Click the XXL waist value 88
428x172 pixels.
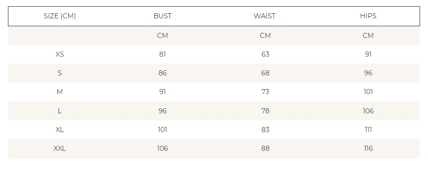click(x=265, y=148)
